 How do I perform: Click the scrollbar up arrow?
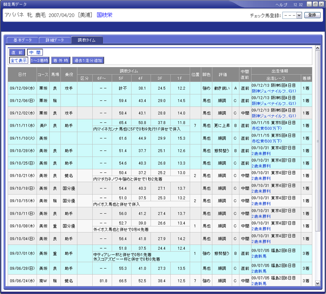318,48
